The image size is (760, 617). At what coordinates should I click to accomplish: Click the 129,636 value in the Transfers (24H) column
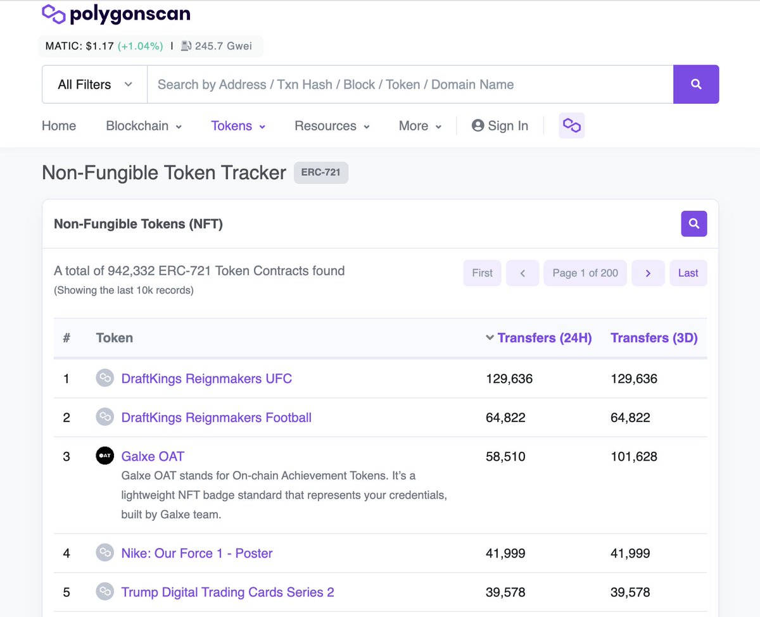tap(509, 378)
